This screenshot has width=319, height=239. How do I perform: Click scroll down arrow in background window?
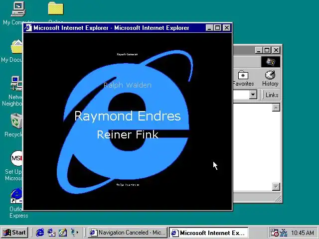click(x=276, y=186)
